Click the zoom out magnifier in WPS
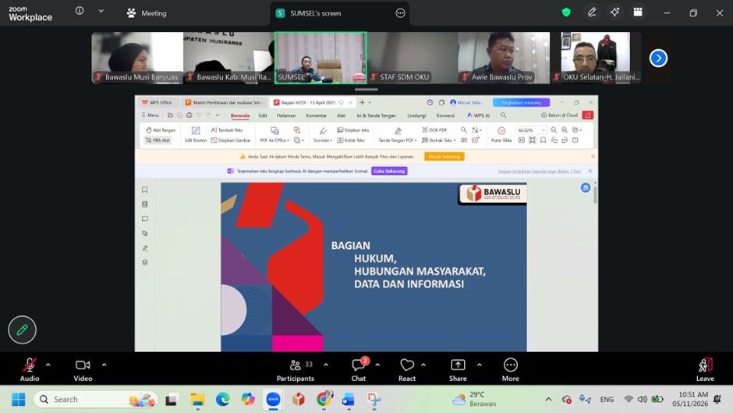This screenshot has height=413, width=733. tap(554, 130)
